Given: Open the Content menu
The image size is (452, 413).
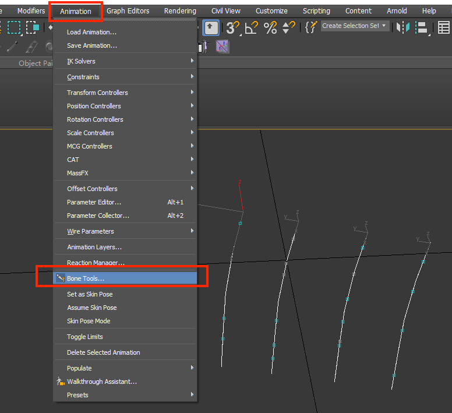Looking at the screenshot, I should tap(358, 11).
